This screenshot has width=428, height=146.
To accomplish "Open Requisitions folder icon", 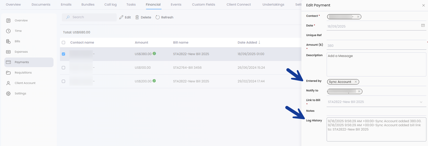I will (8, 73).
